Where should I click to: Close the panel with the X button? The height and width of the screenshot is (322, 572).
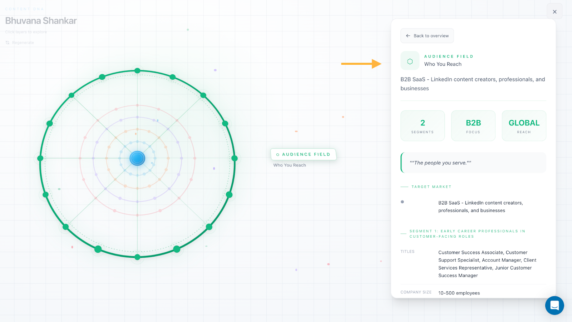pyautogui.click(x=554, y=11)
